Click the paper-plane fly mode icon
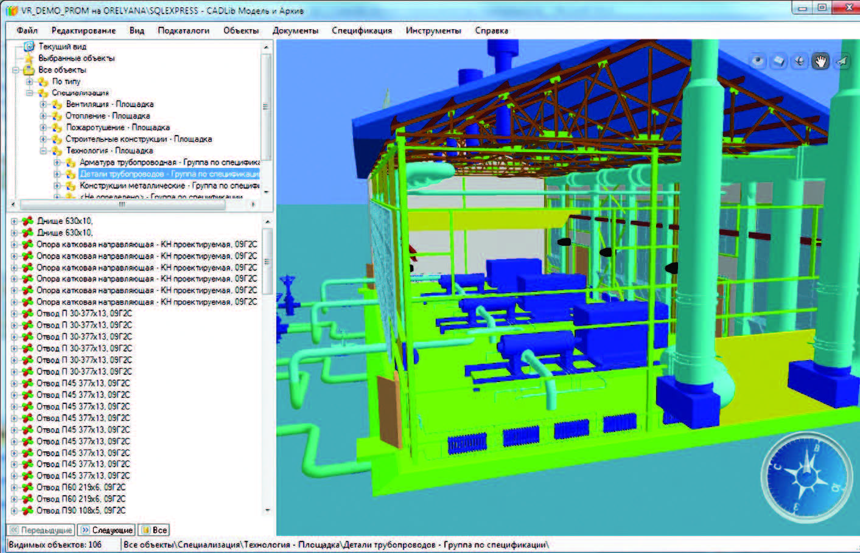 click(842, 61)
